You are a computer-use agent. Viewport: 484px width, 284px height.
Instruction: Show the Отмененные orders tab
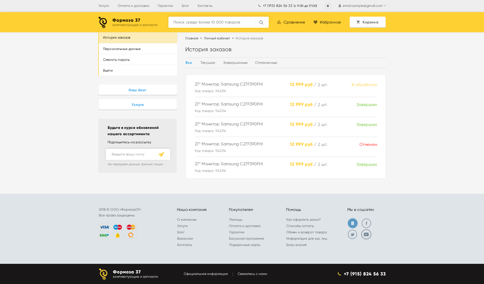[266, 63]
